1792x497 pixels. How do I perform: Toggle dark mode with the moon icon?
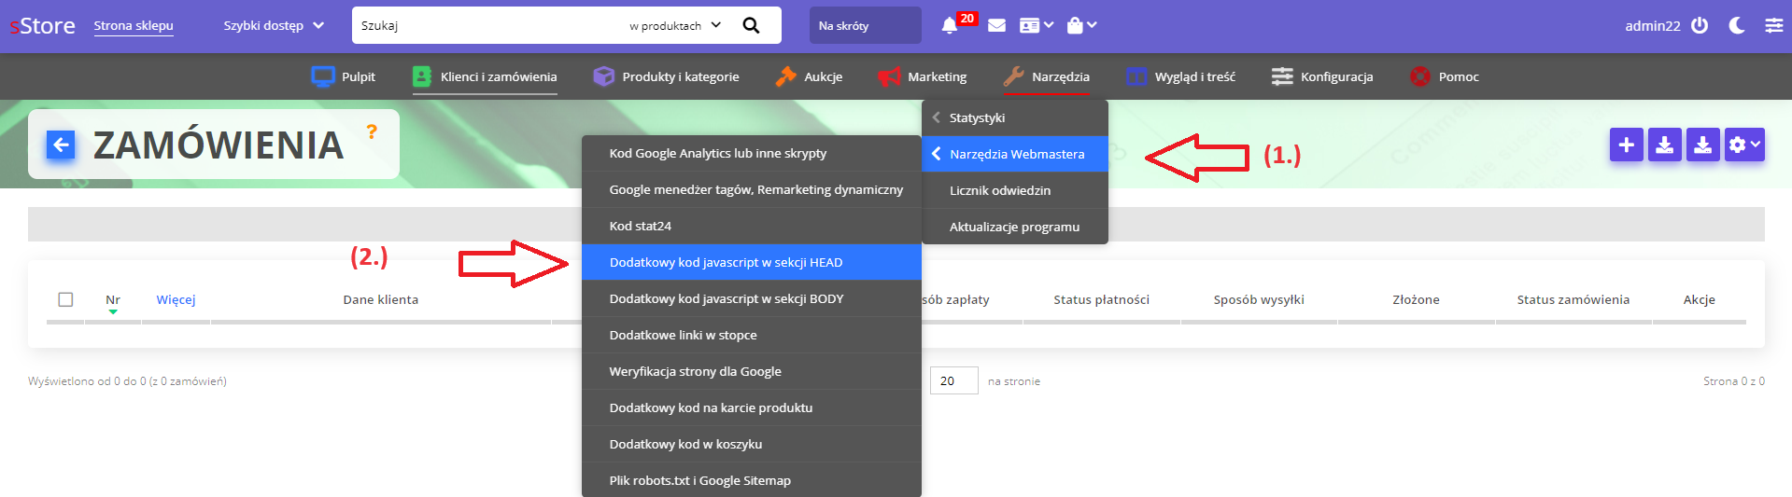click(x=1737, y=26)
